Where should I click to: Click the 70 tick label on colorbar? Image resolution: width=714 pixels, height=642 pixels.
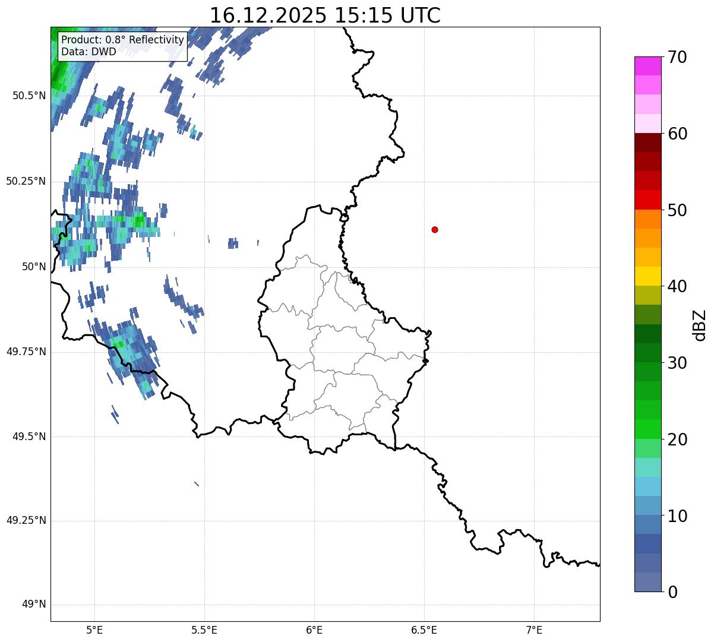point(677,57)
